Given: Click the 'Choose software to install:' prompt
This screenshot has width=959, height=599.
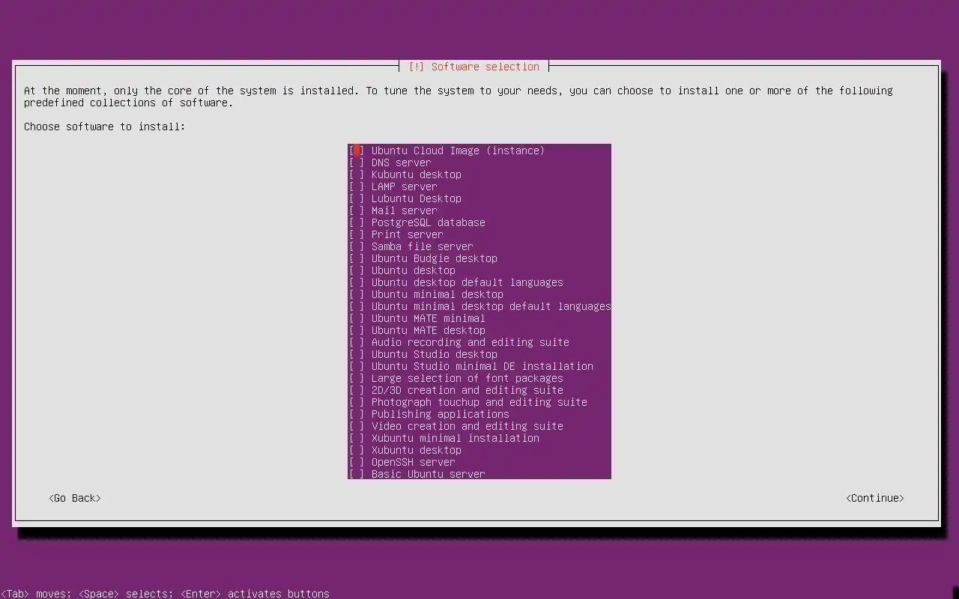Looking at the screenshot, I should pos(105,127).
